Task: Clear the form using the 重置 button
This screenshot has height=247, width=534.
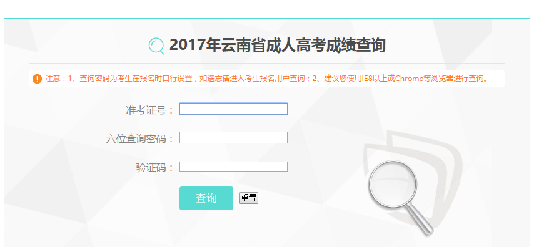Action: [249, 198]
